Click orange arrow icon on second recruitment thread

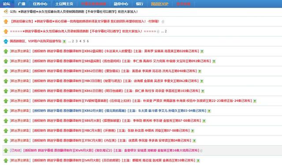point(6,31)
